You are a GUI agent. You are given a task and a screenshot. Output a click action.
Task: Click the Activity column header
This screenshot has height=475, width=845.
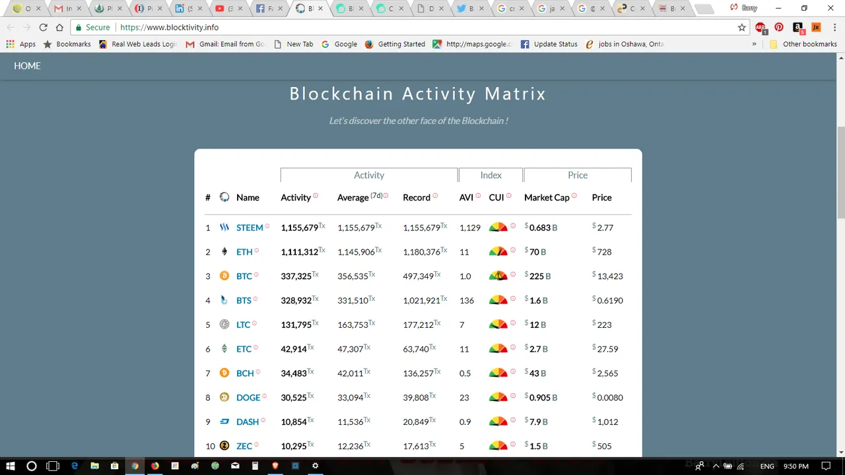coord(296,197)
